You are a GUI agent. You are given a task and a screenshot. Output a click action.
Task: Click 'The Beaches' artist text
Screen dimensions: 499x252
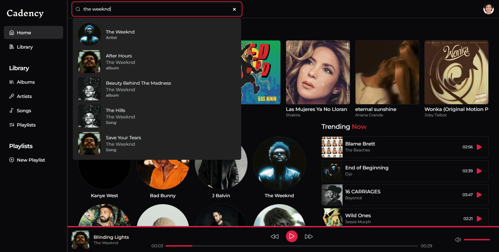358,150
